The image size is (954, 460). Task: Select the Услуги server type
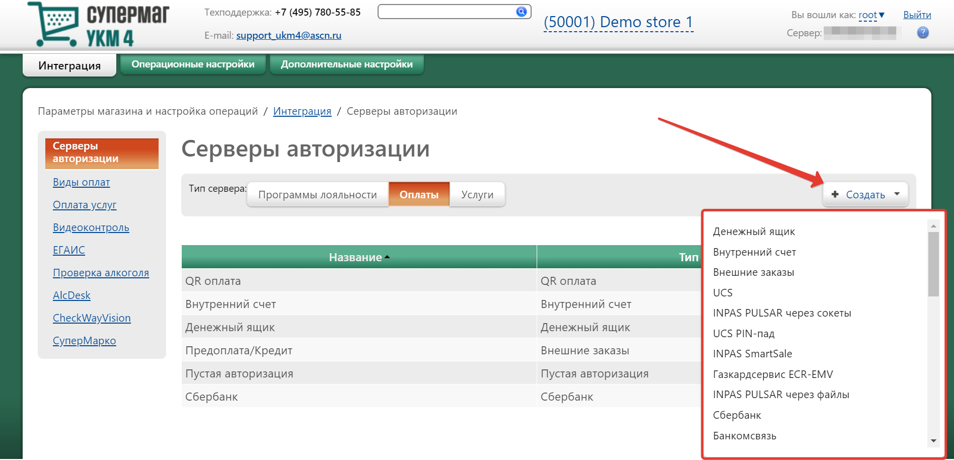click(x=477, y=195)
